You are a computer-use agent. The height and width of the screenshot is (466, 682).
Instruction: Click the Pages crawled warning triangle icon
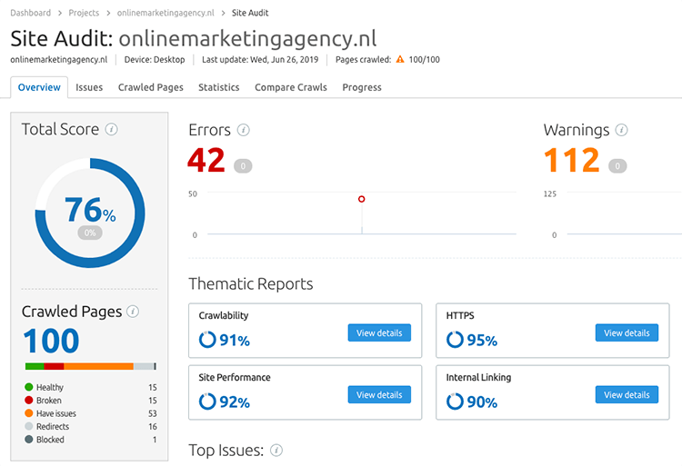pyautogui.click(x=400, y=59)
